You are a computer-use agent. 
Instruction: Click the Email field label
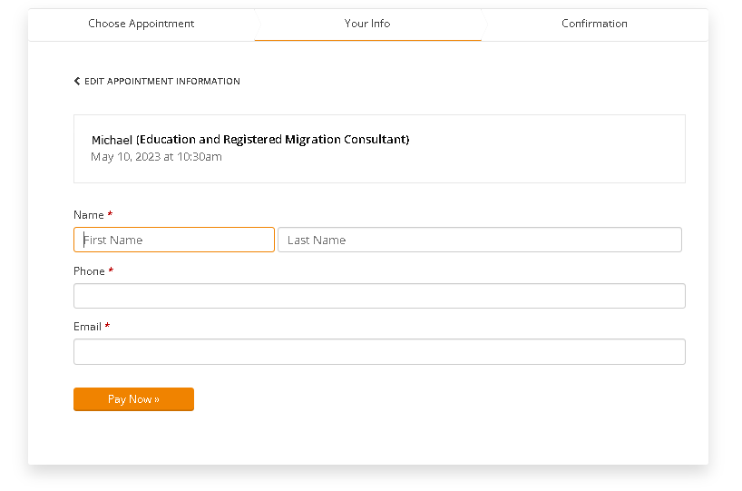pyautogui.click(x=87, y=327)
